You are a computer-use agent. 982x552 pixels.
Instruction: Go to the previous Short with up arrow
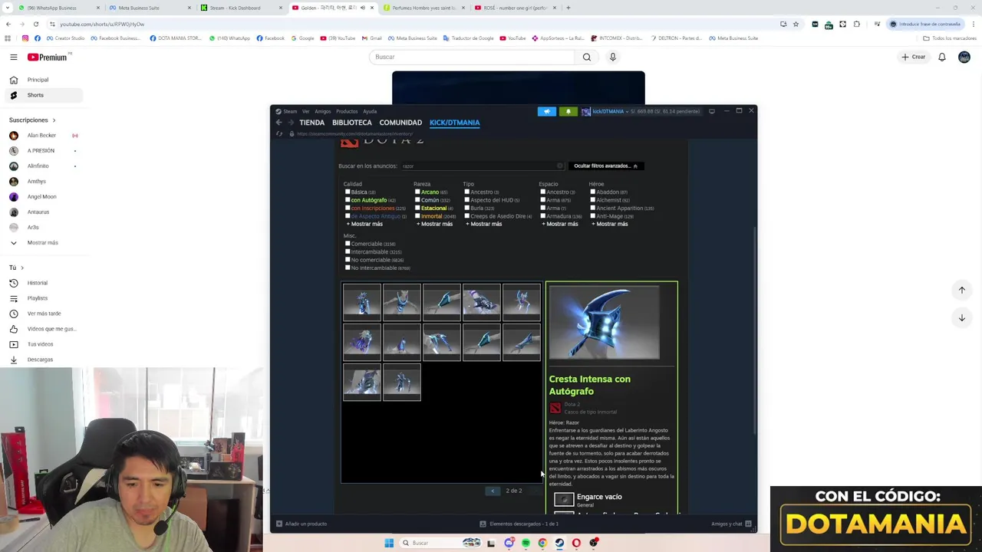(x=961, y=290)
